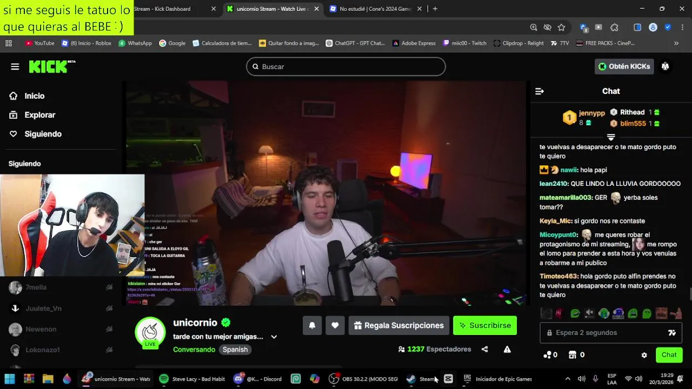Screen dimensions: 692x389
Task: Open the Conversando category link
Action: coord(194,350)
